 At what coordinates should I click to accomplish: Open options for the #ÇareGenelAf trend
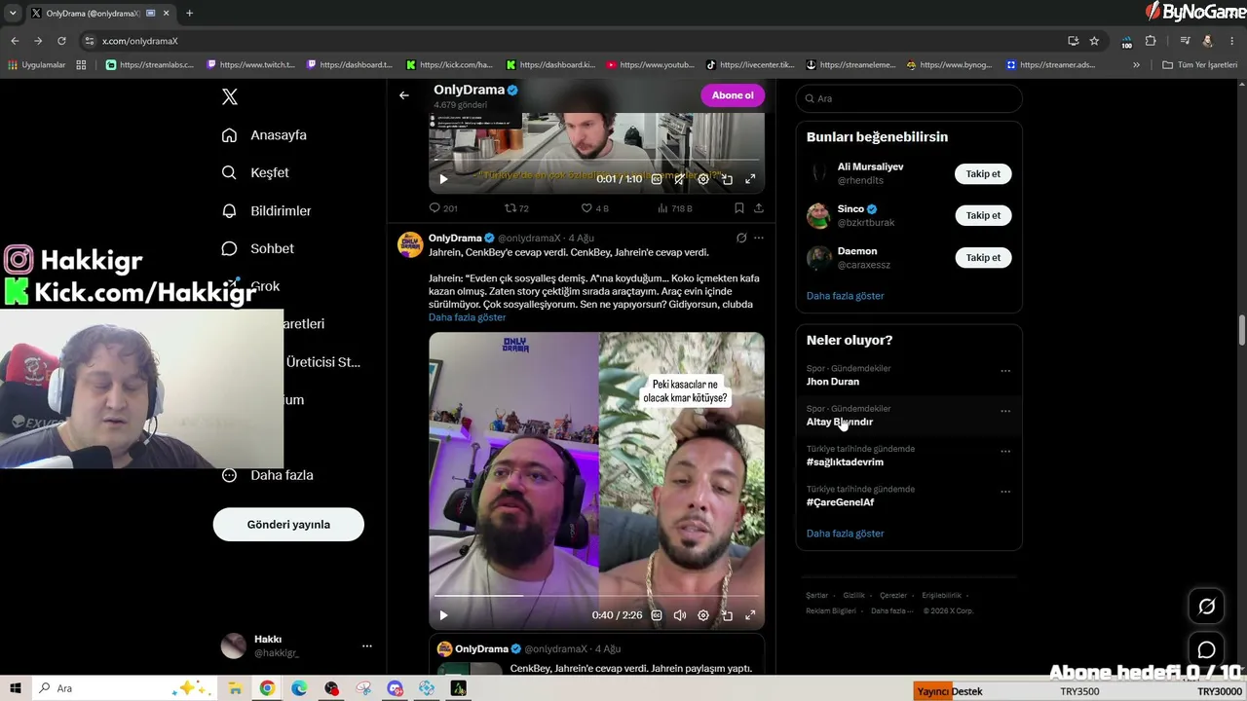click(1005, 492)
